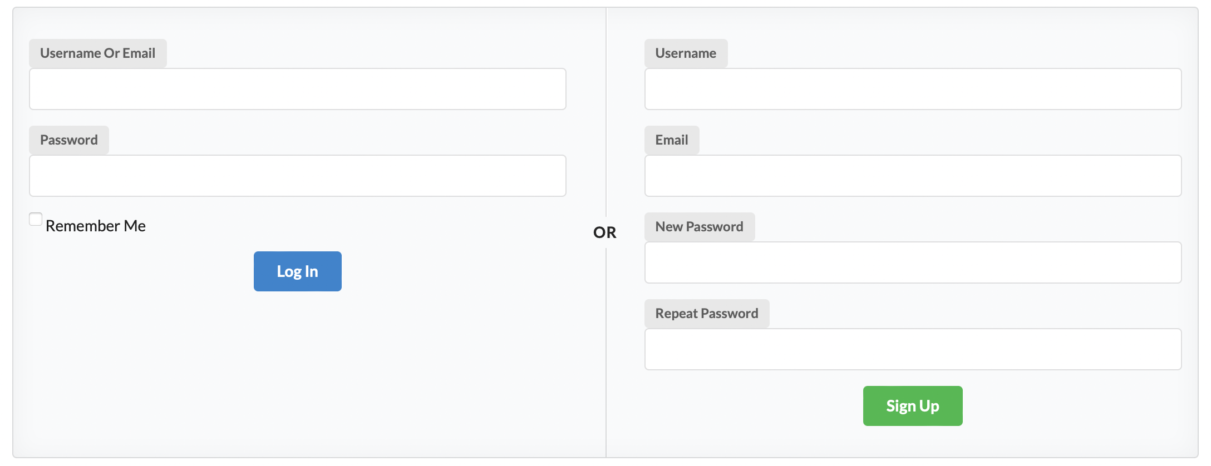This screenshot has height=466, width=1211.
Task: Focus the Repeat Password field
Action: tap(913, 349)
